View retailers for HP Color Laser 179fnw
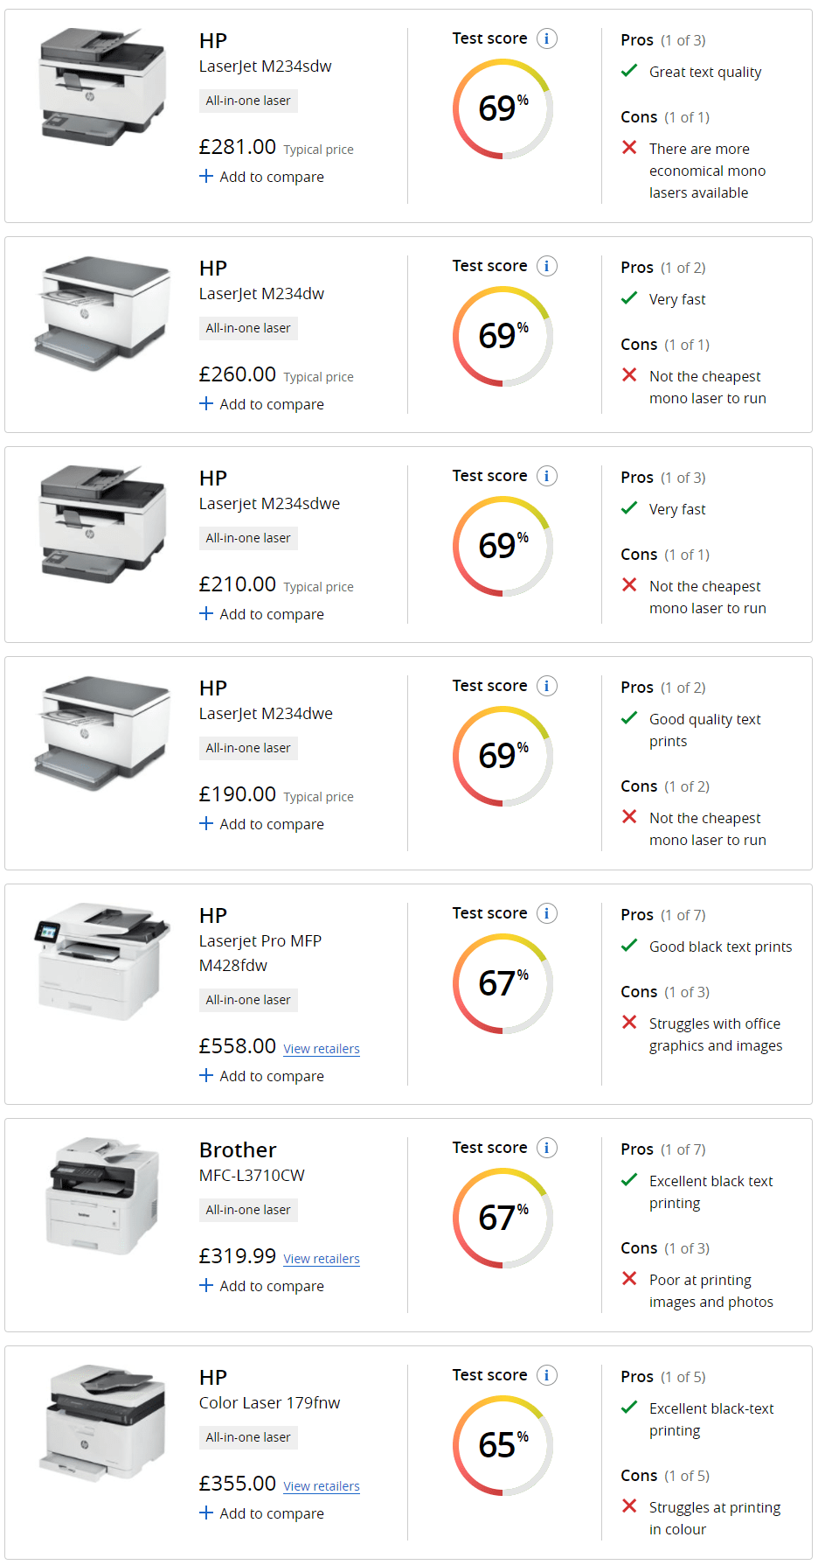Screen dimensions: 818x1565 coord(322,1486)
